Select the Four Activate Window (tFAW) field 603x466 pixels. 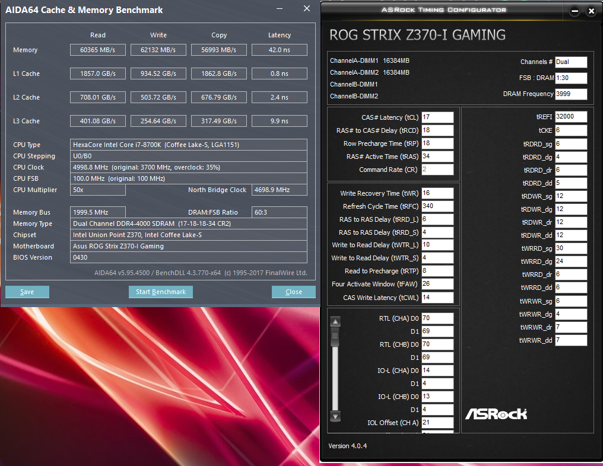pyautogui.click(x=437, y=284)
